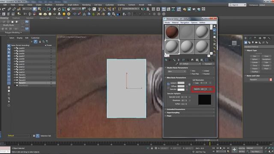Open the material name dropdown
Image resolution: width=274 pixels, height=154 pixels.
(190, 64)
